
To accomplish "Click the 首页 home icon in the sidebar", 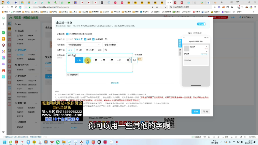I will [x=16, y=25].
